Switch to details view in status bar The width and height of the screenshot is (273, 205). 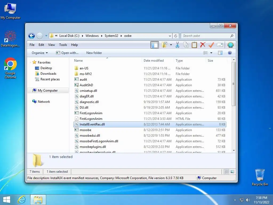(226, 172)
